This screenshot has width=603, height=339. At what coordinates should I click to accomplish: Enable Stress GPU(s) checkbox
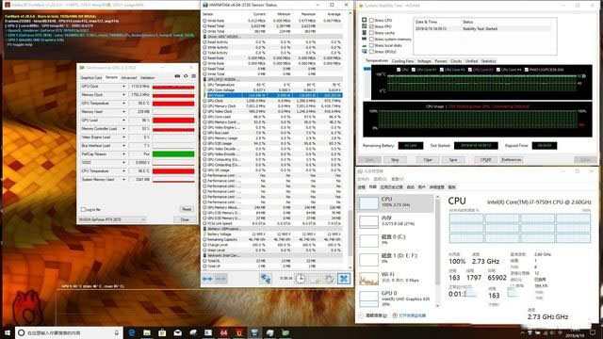[x=371, y=51]
